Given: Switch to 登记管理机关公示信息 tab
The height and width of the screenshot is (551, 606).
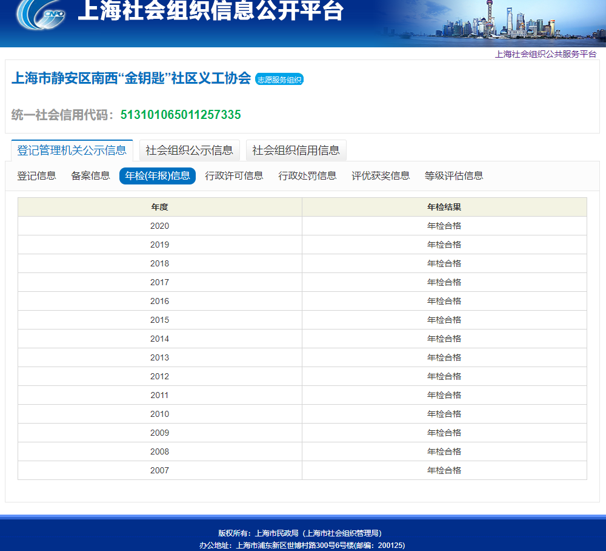Looking at the screenshot, I should pos(72,150).
